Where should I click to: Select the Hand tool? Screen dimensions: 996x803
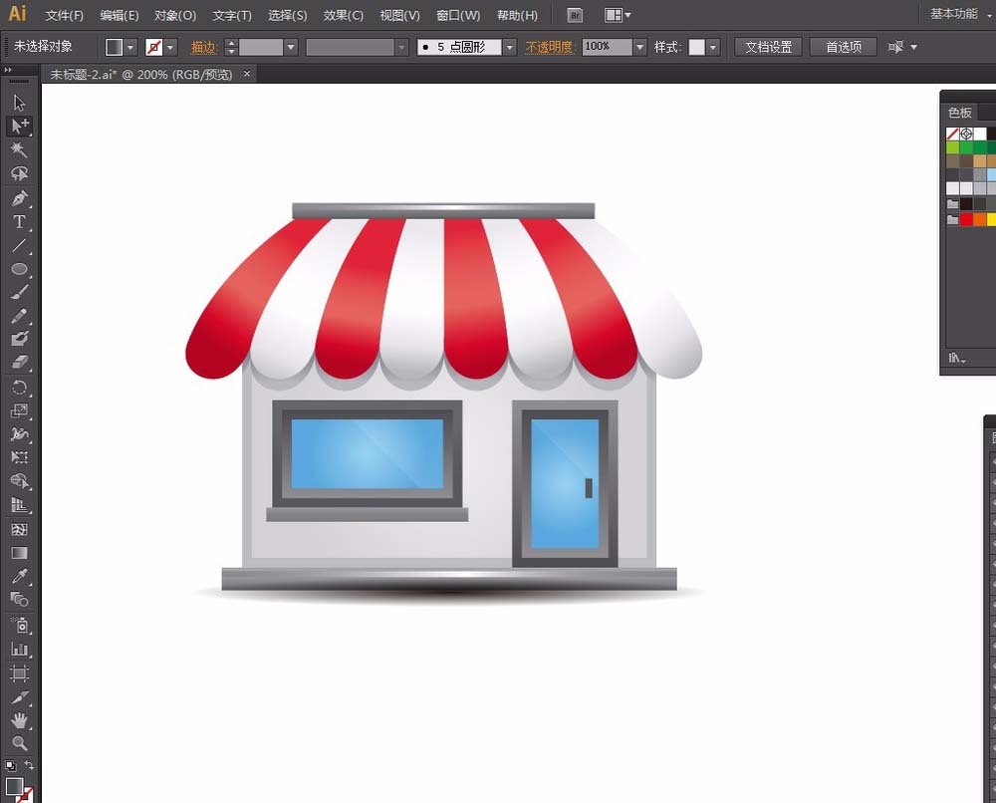tap(19, 720)
